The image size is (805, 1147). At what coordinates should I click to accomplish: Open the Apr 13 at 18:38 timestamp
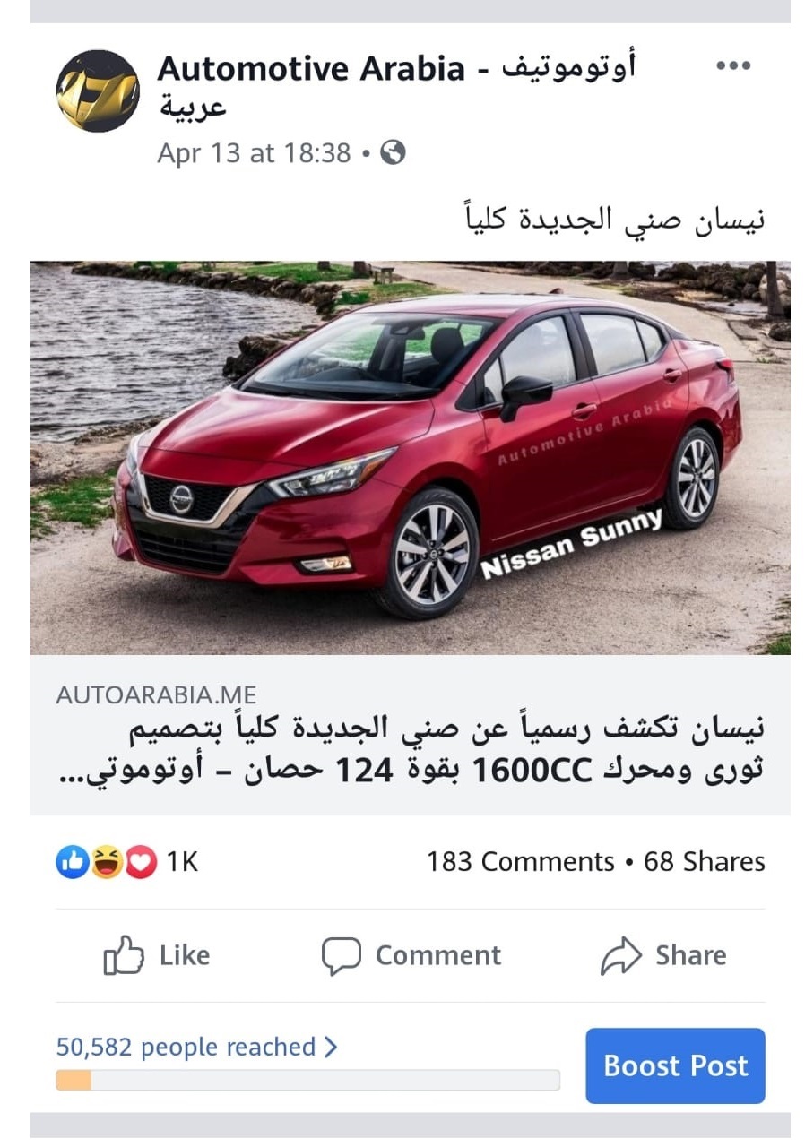254,153
